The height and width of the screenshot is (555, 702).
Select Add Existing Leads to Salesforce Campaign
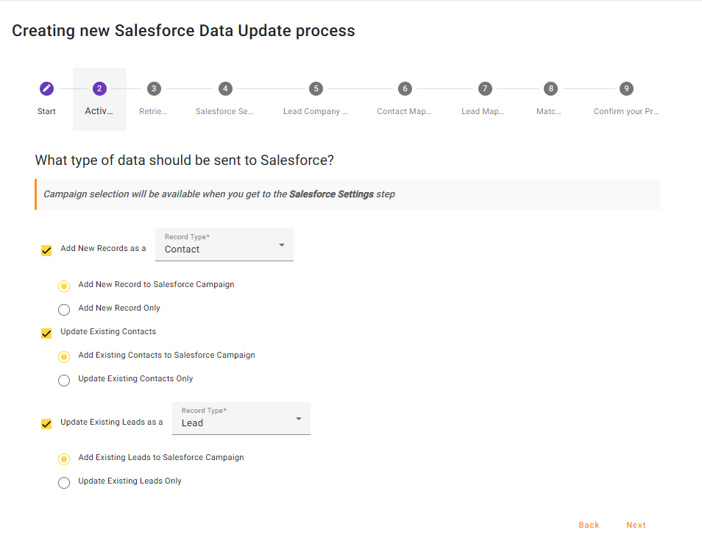coord(64,459)
